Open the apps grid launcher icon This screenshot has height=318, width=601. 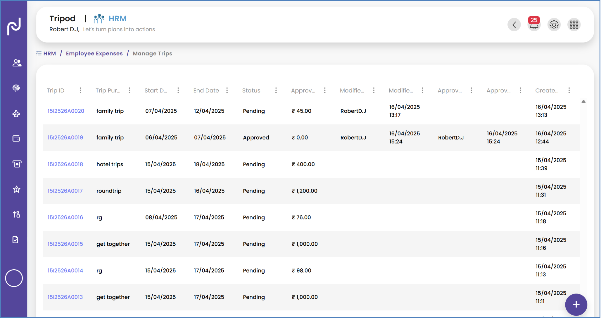pyautogui.click(x=574, y=25)
